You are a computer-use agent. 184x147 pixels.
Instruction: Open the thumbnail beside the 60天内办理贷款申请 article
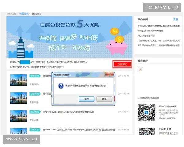[x=18, y=131]
